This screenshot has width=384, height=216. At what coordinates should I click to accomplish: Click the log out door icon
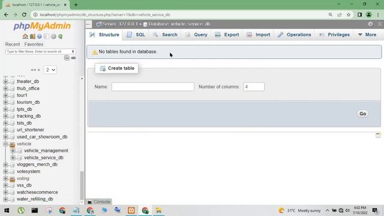point(32,37)
